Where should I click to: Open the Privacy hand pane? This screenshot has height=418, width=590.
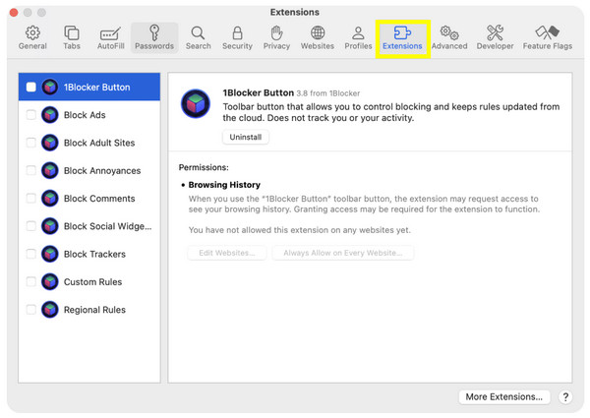(x=276, y=37)
